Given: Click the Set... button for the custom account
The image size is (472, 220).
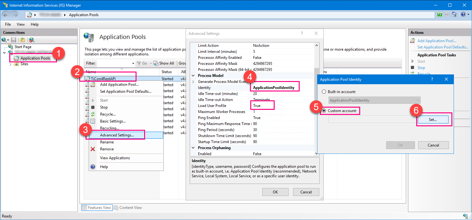Looking at the screenshot, I should point(433,120).
